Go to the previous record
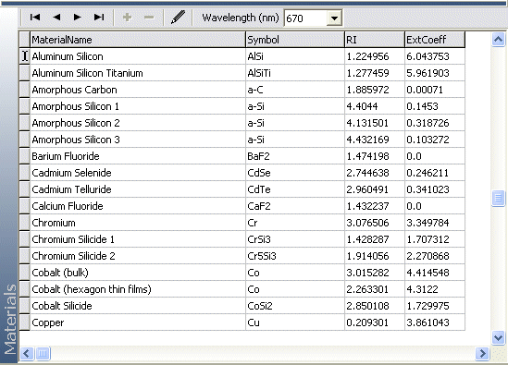The height and width of the screenshot is (365, 508). pyautogui.click(x=56, y=18)
